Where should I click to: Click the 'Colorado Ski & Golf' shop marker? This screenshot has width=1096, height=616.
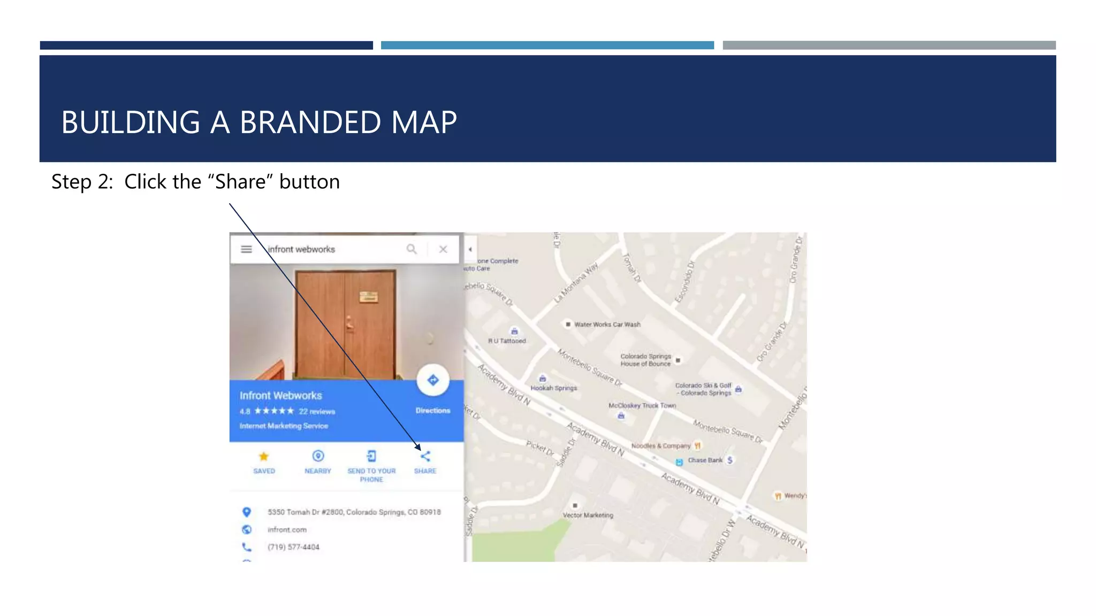point(739,389)
